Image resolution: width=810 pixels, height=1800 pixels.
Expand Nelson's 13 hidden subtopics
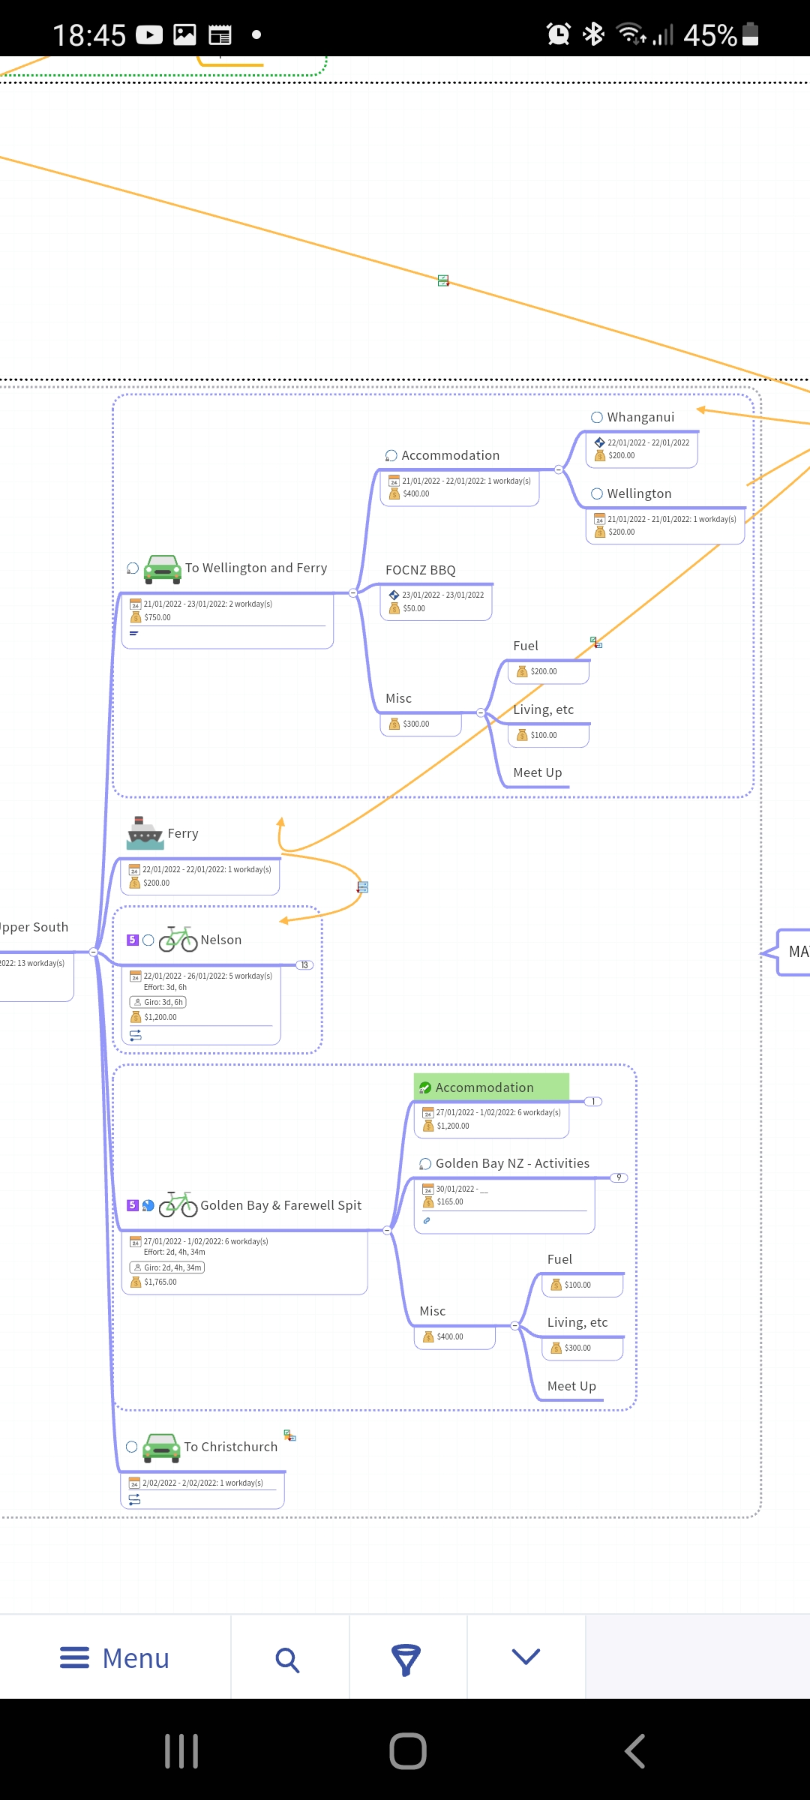(304, 965)
